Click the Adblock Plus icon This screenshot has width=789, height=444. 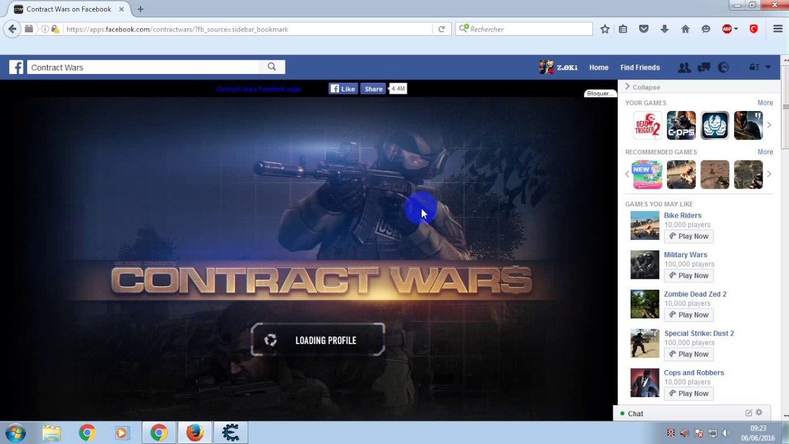coord(727,29)
